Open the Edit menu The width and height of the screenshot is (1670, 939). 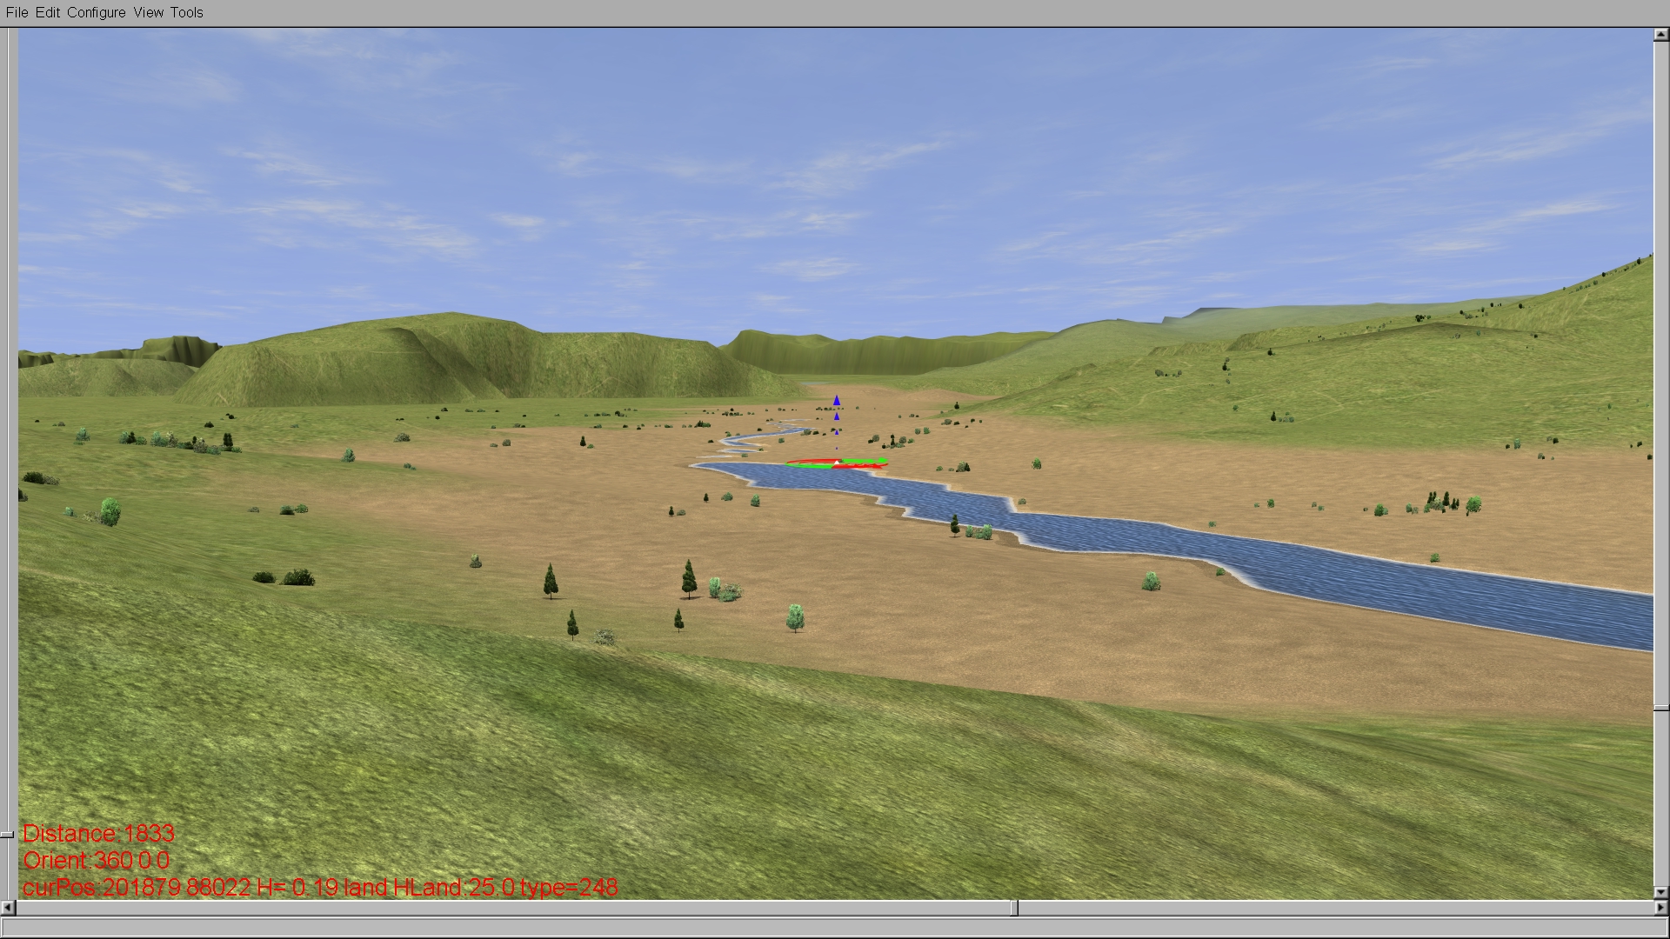pyautogui.click(x=48, y=12)
